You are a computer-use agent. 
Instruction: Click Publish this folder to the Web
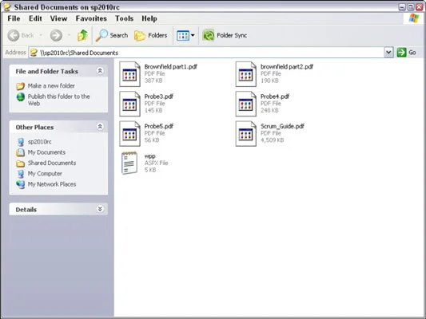click(x=58, y=100)
